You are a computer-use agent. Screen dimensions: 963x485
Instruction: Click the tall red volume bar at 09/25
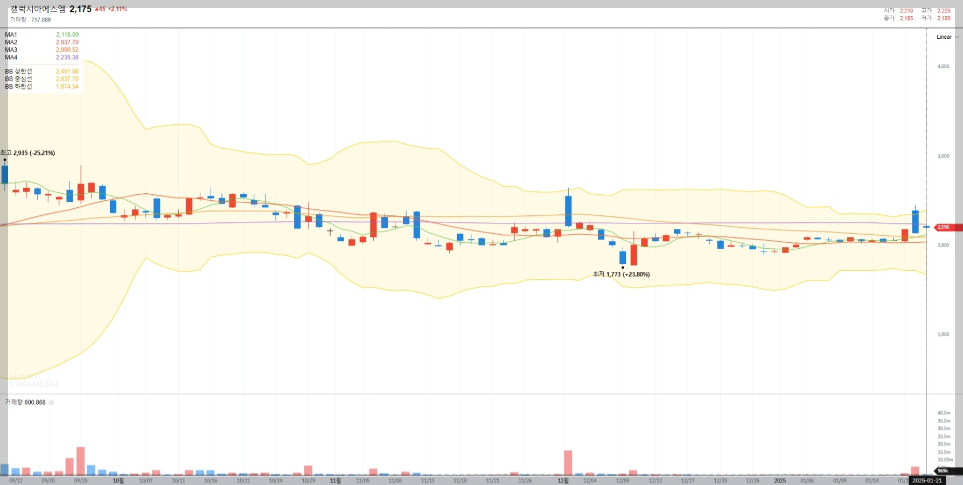click(81, 461)
